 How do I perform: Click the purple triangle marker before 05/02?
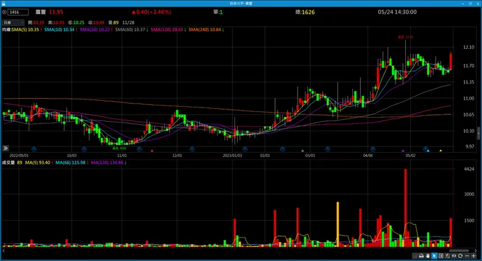pos(403,150)
